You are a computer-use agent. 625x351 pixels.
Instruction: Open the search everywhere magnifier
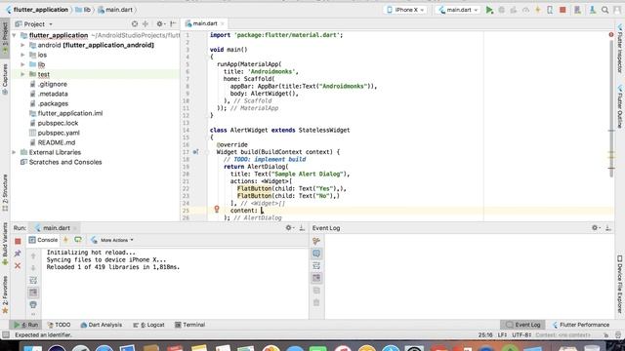point(605,10)
